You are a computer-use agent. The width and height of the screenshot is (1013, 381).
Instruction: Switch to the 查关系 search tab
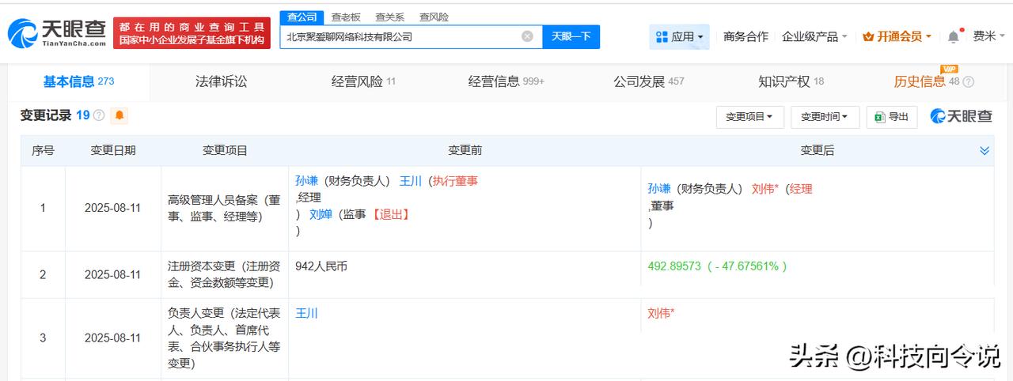(389, 17)
